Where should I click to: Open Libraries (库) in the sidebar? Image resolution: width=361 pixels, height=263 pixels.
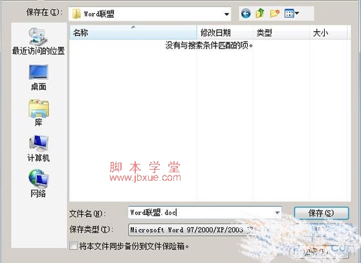click(x=38, y=113)
